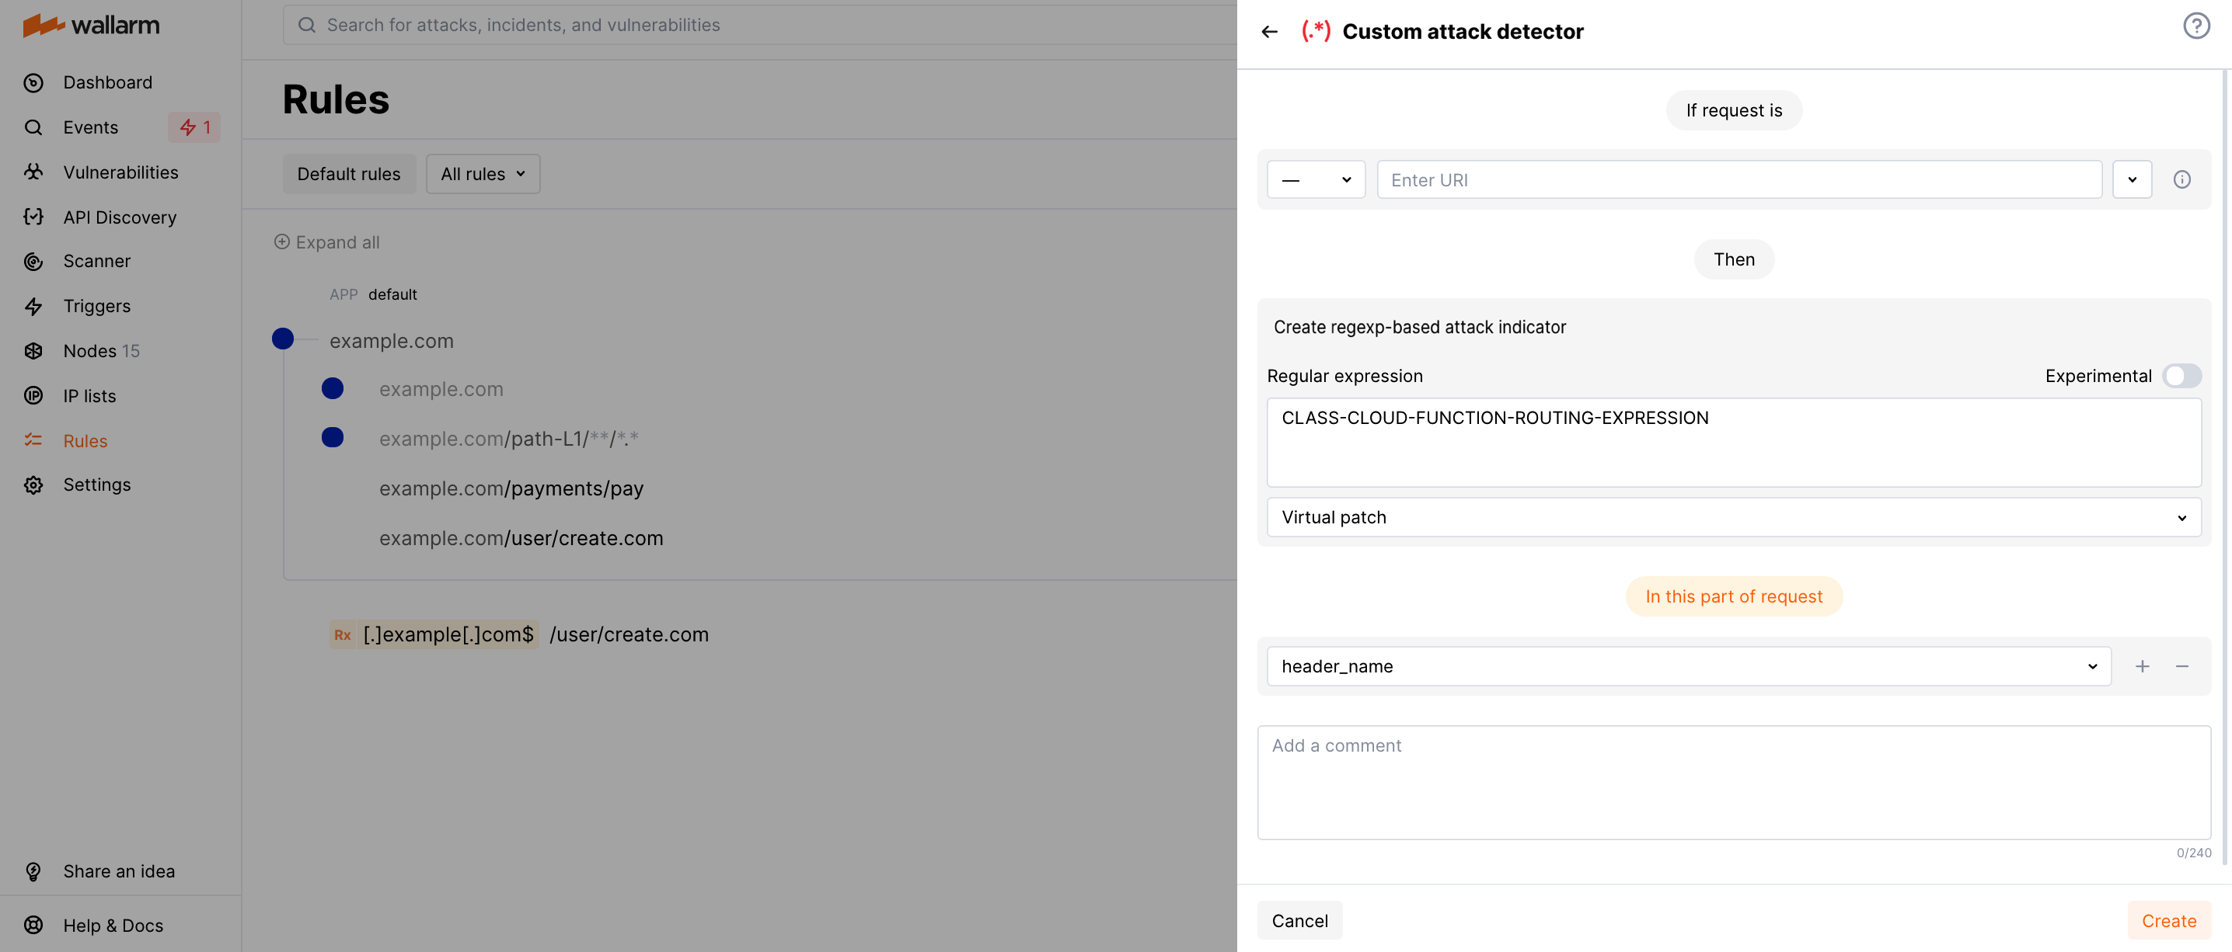Open API Discovery in the sidebar
Screen dimensions: 2232x952
click(120, 217)
